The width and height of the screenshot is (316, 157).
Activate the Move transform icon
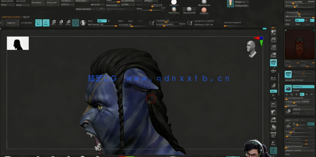click(54, 23)
